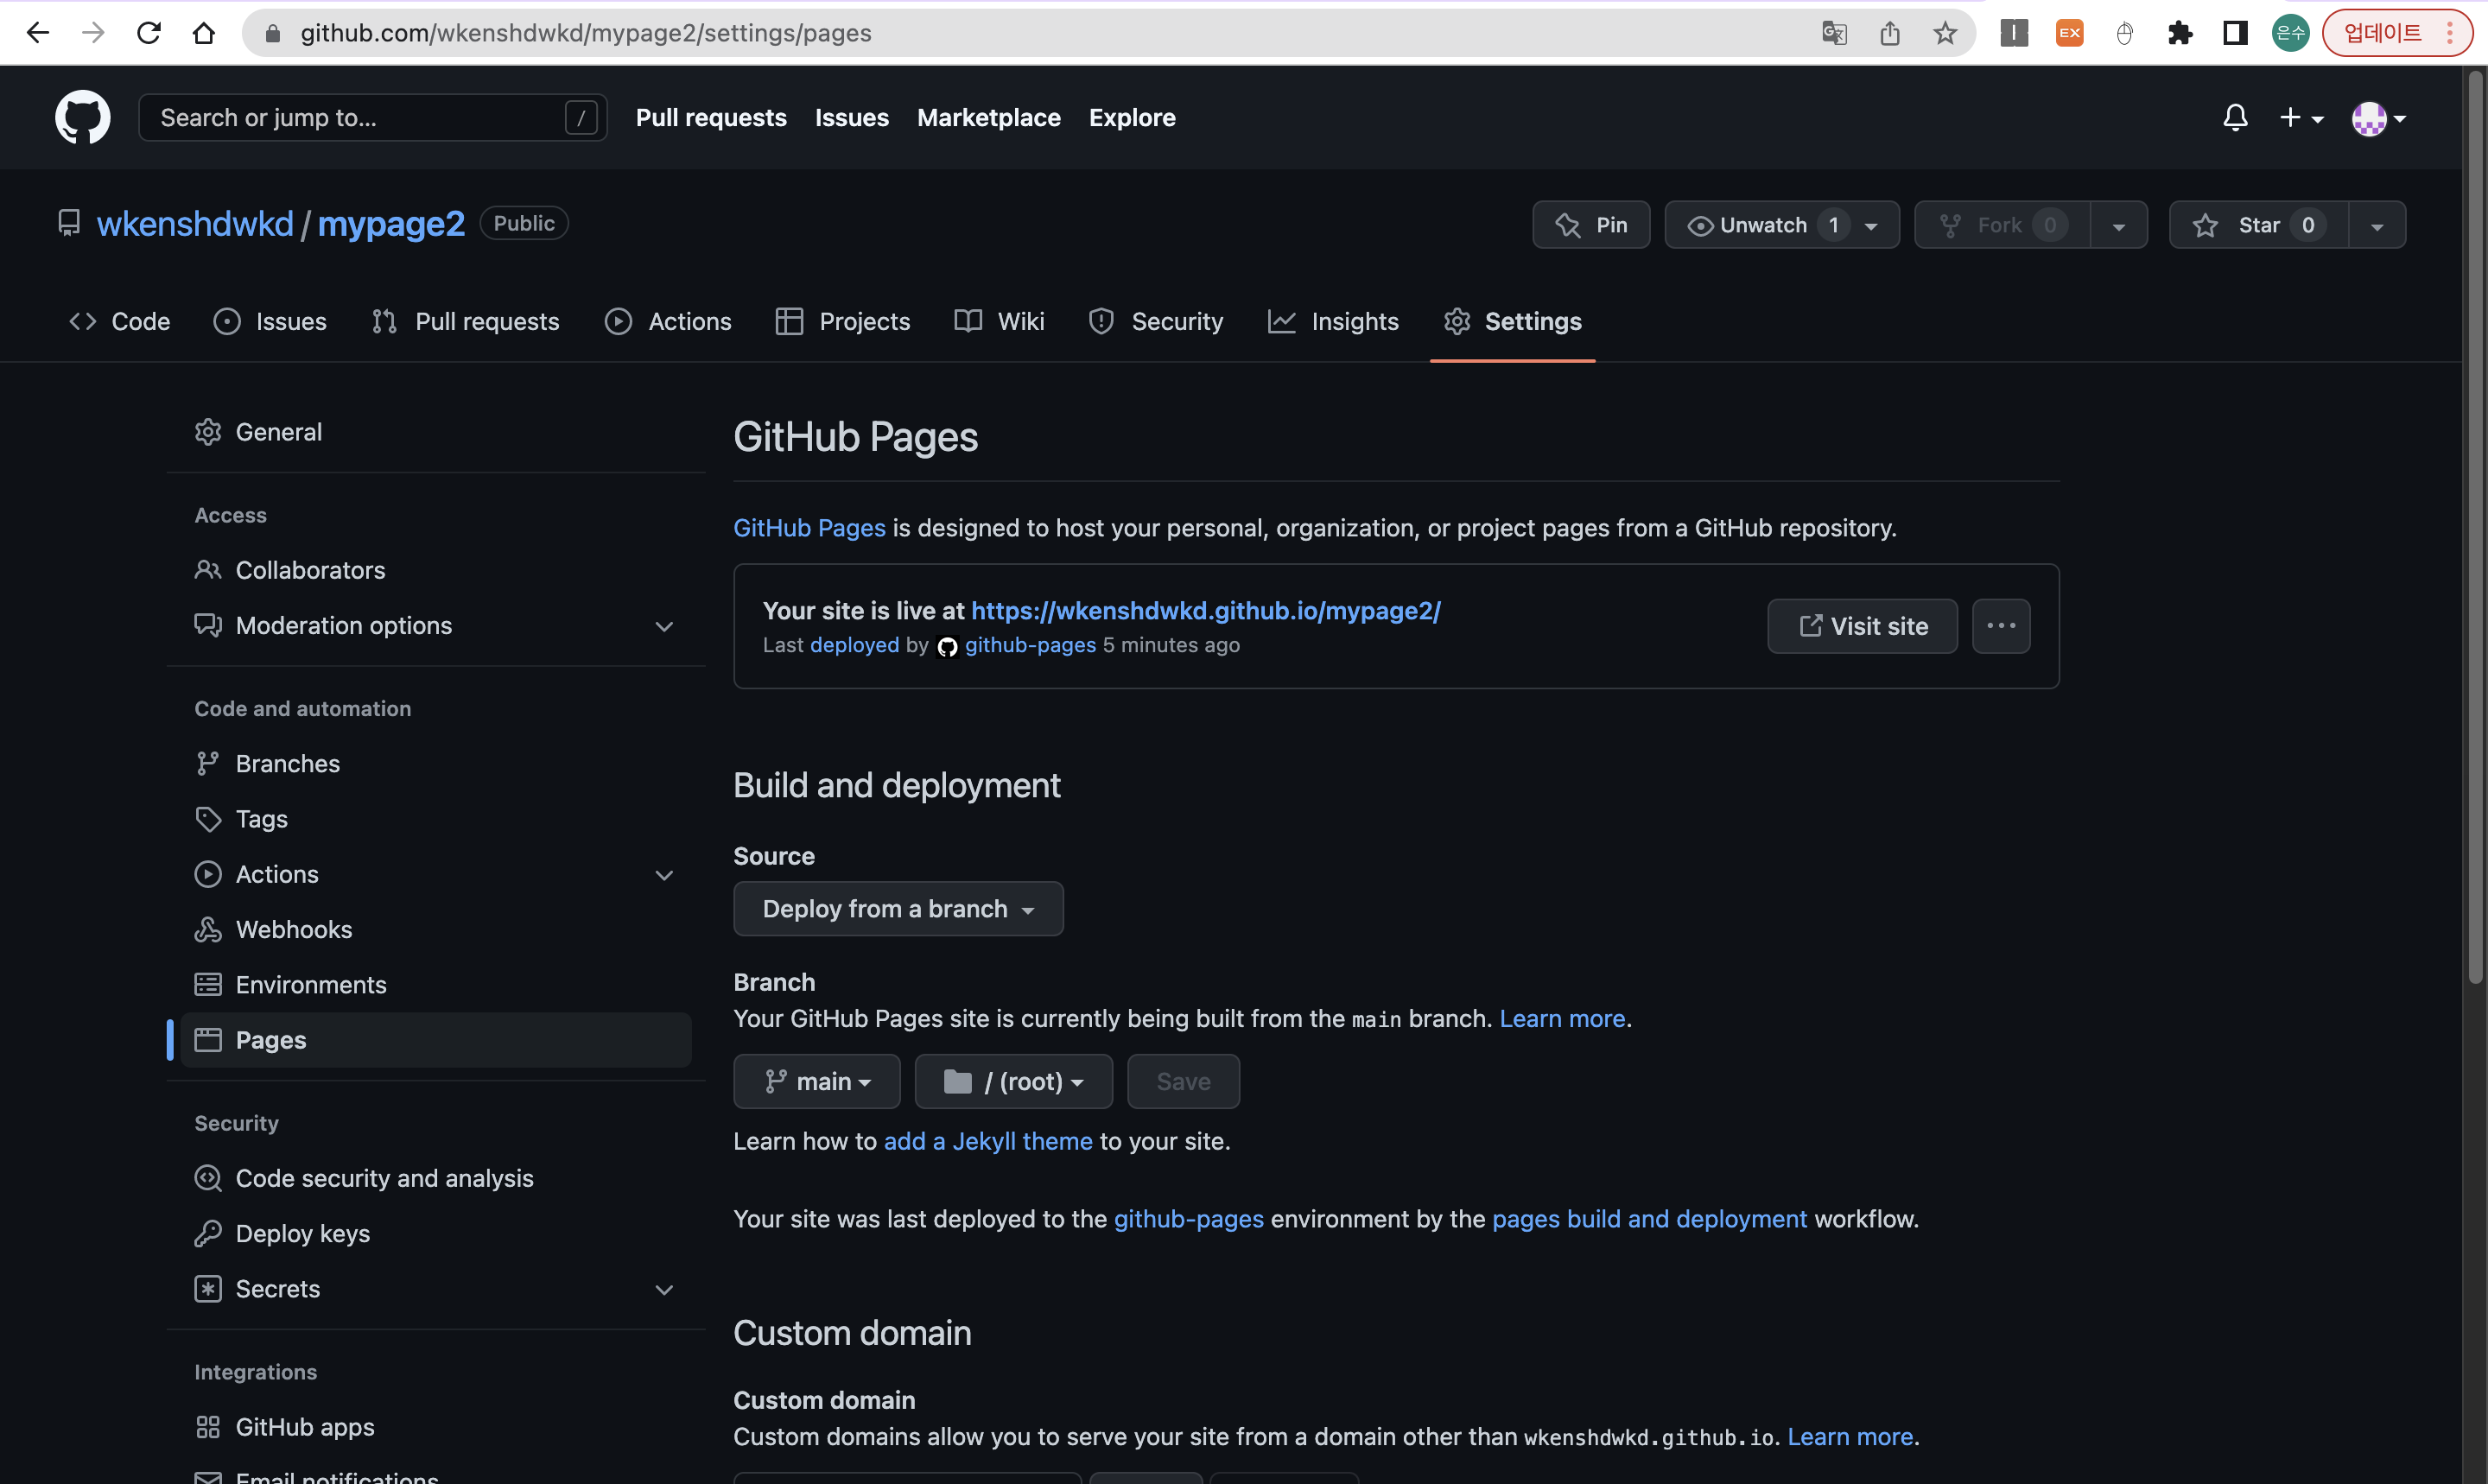Switch to the repository Issues tab
The width and height of the screenshot is (2488, 1484).
click(x=269, y=321)
